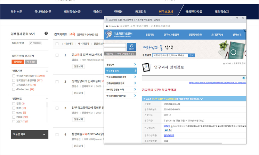Click the 기초학문자료센터 logo in the Whale window
Viewport: 259px width, 155px height.
click(119, 35)
